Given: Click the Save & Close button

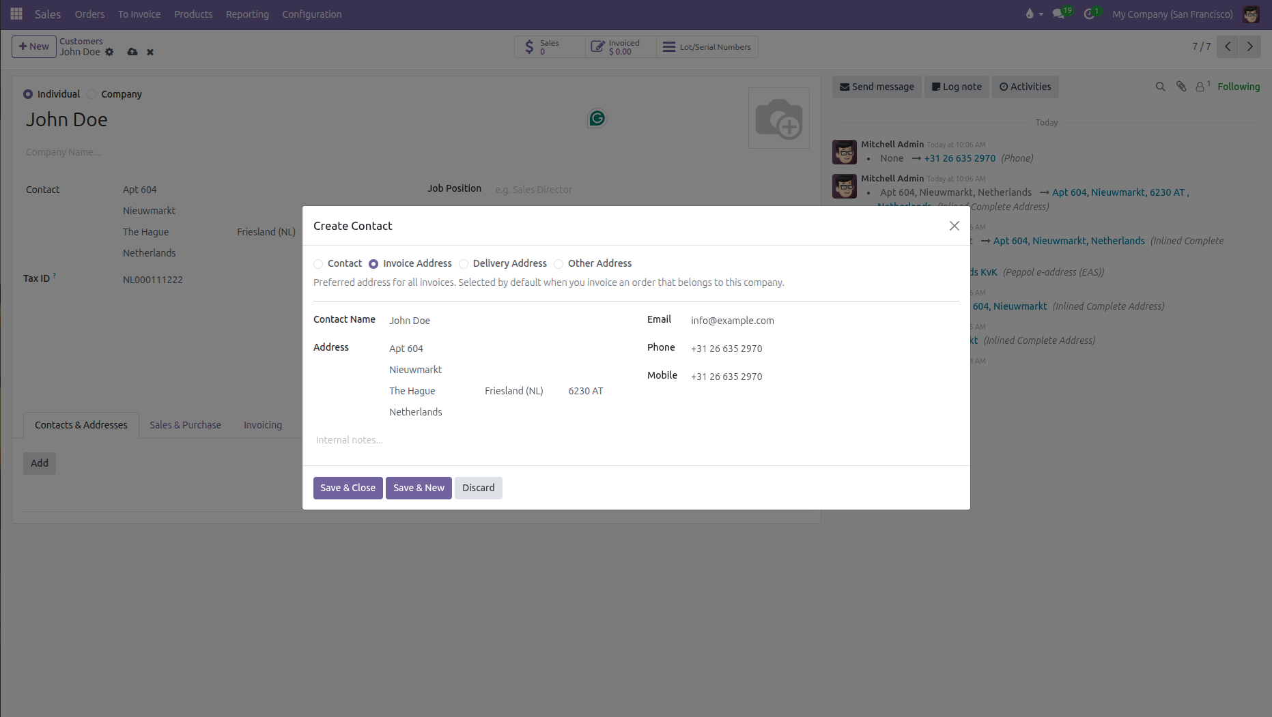Looking at the screenshot, I should click(348, 488).
